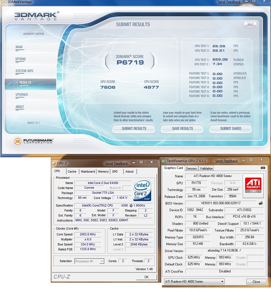Click the HELP button in 3DMark

[x=250, y=24]
